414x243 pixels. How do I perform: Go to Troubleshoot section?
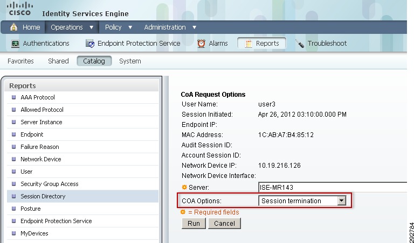321,44
